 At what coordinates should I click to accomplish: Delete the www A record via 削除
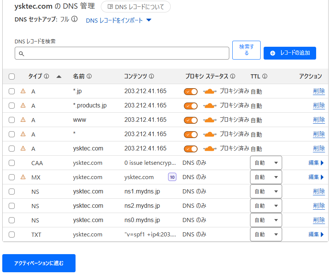pos(319,120)
